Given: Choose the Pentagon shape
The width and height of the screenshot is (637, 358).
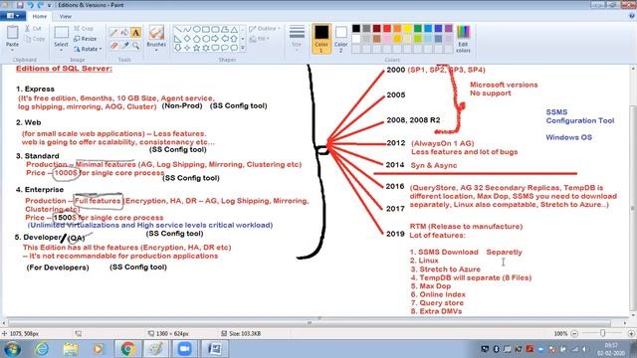Looking at the screenshot, I should point(197,39).
